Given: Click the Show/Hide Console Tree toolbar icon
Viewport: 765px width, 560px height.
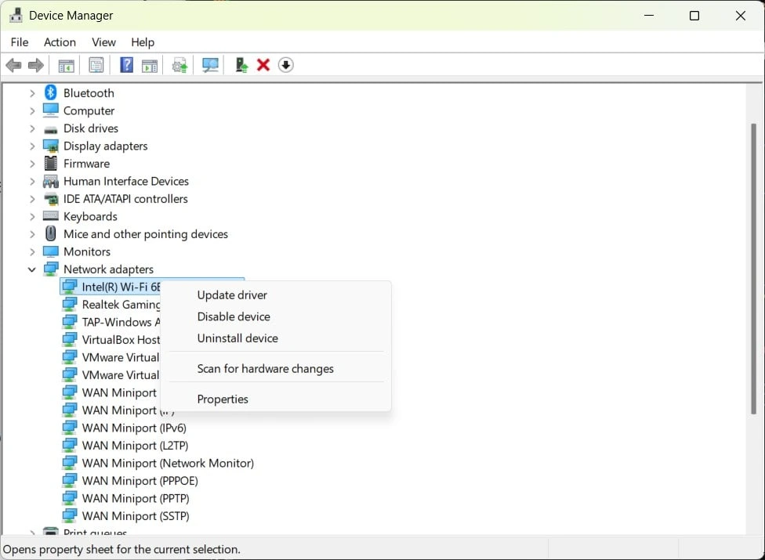Looking at the screenshot, I should tap(67, 65).
